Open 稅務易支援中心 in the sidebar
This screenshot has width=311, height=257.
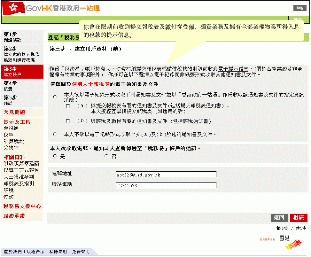pos(22,206)
